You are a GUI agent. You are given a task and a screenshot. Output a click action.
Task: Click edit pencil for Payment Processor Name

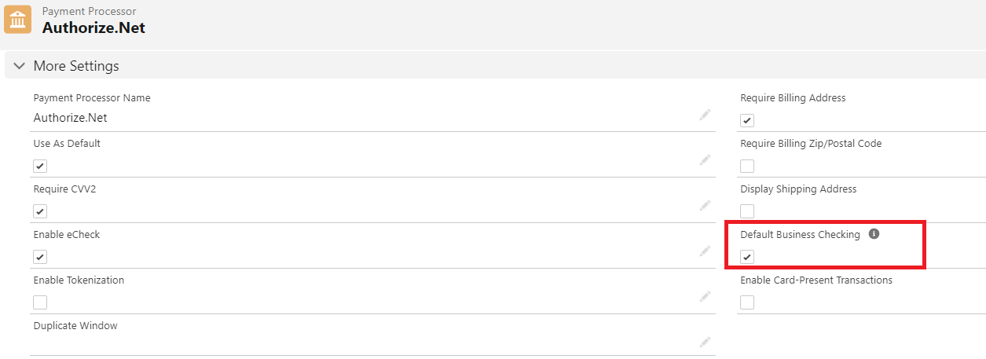point(705,115)
